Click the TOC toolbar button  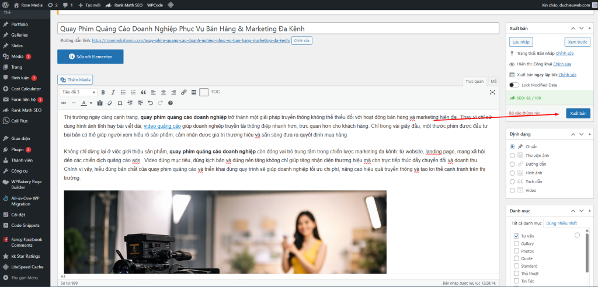[215, 92]
